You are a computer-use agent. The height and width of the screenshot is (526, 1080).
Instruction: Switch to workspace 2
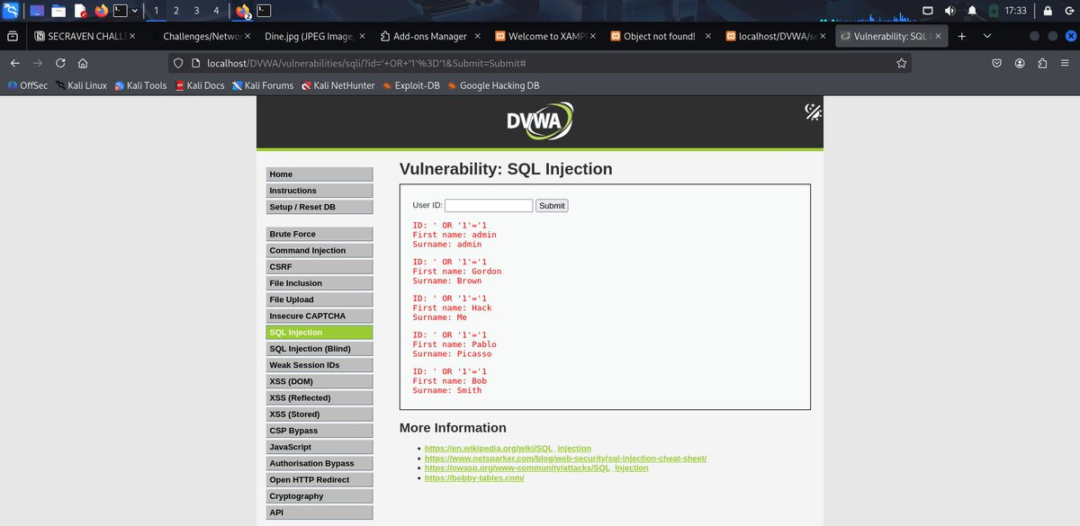(175, 11)
